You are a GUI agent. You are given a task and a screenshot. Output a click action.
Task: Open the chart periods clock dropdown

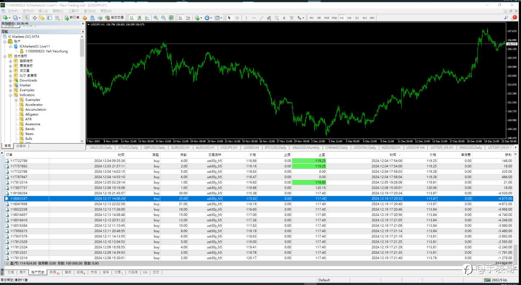[208, 18]
